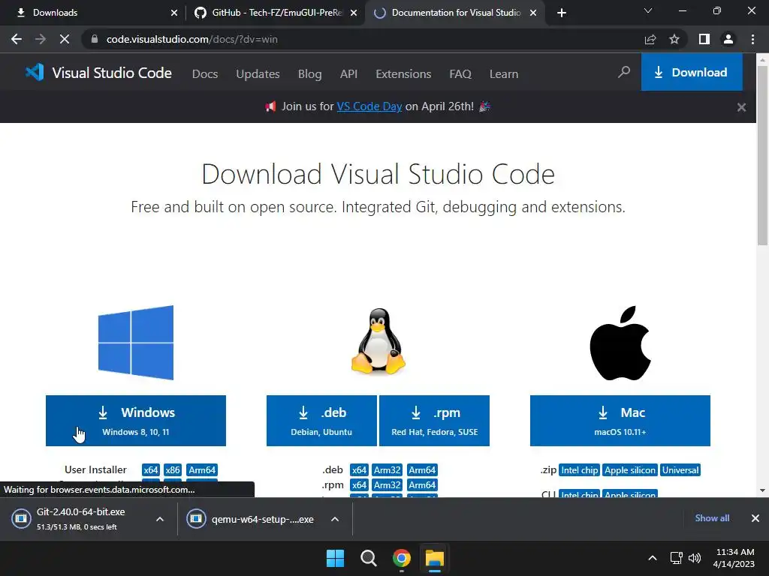This screenshot has height=576, width=769.
Task: Close the Documentation for Visual Studio tab
Action: point(533,13)
